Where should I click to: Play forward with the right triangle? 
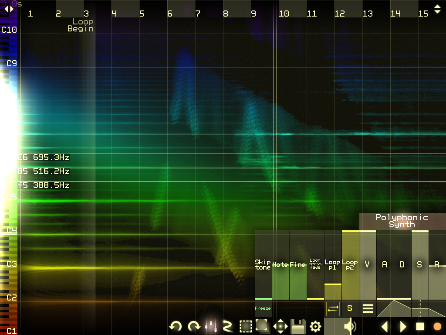[403, 326]
